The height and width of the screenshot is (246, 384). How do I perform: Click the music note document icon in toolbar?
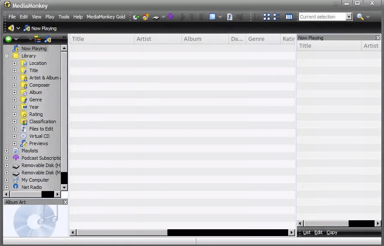point(229,17)
